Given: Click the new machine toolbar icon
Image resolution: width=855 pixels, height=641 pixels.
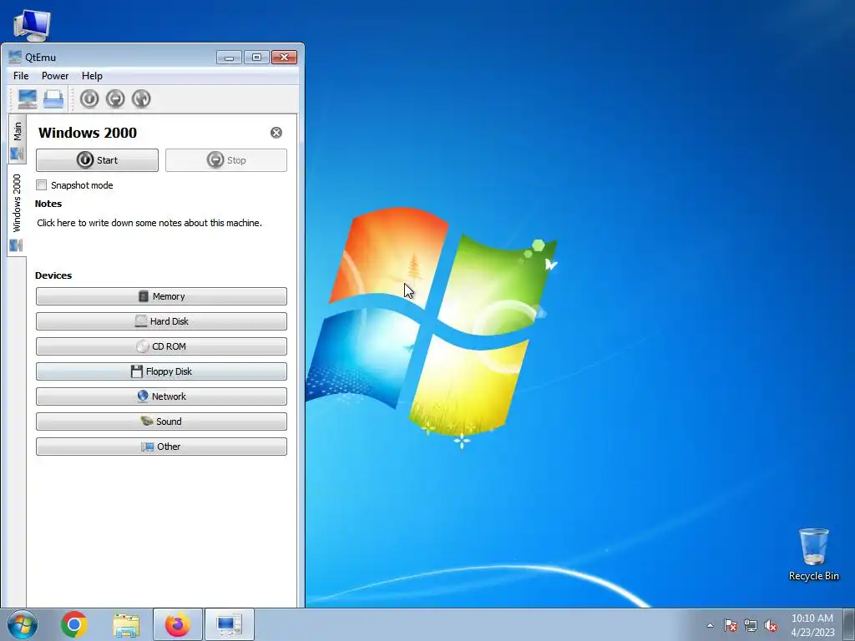Looking at the screenshot, I should tap(28, 98).
